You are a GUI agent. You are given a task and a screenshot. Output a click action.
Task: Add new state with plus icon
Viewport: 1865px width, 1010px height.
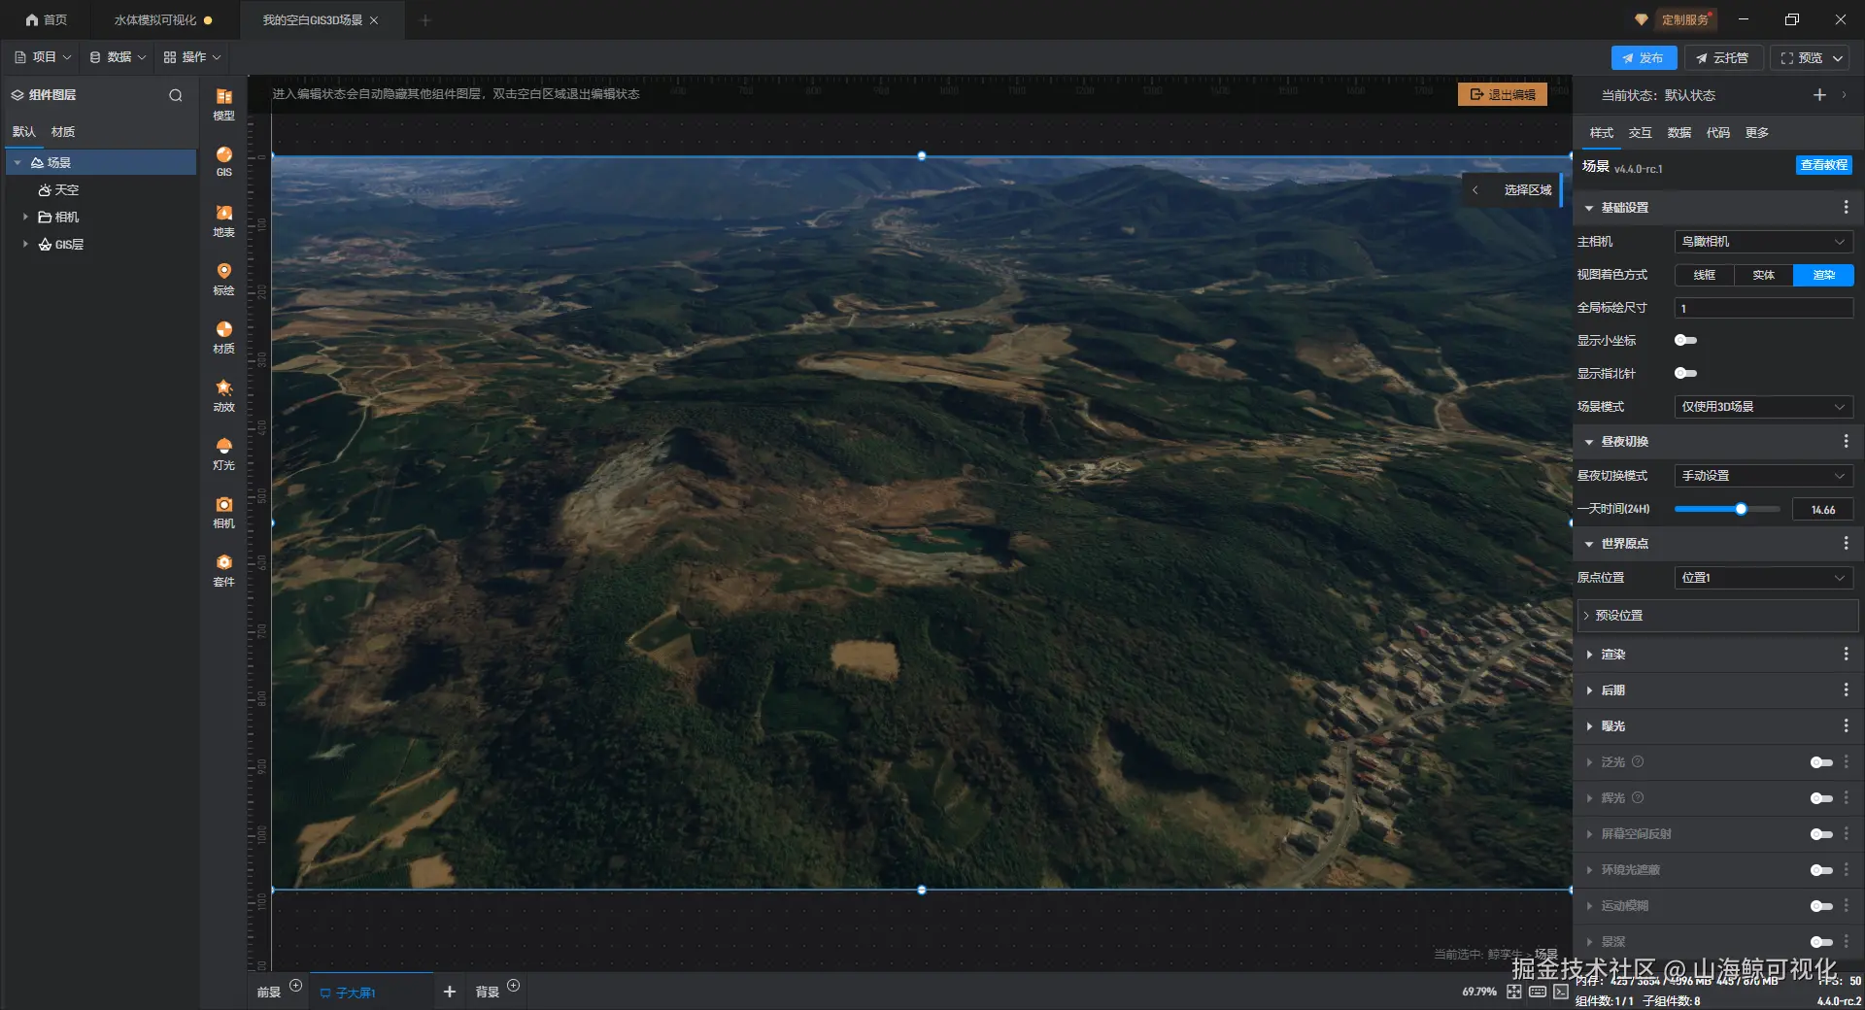(x=1819, y=94)
